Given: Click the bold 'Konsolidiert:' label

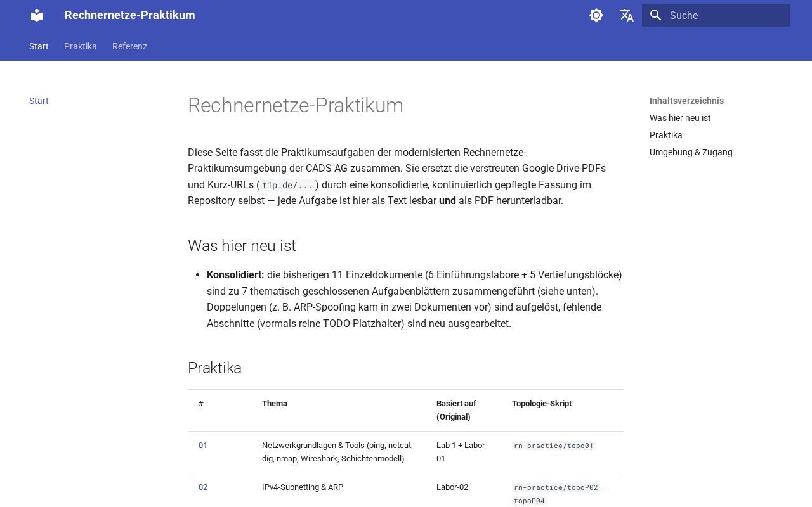Looking at the screenshot, I should [235, 275].
